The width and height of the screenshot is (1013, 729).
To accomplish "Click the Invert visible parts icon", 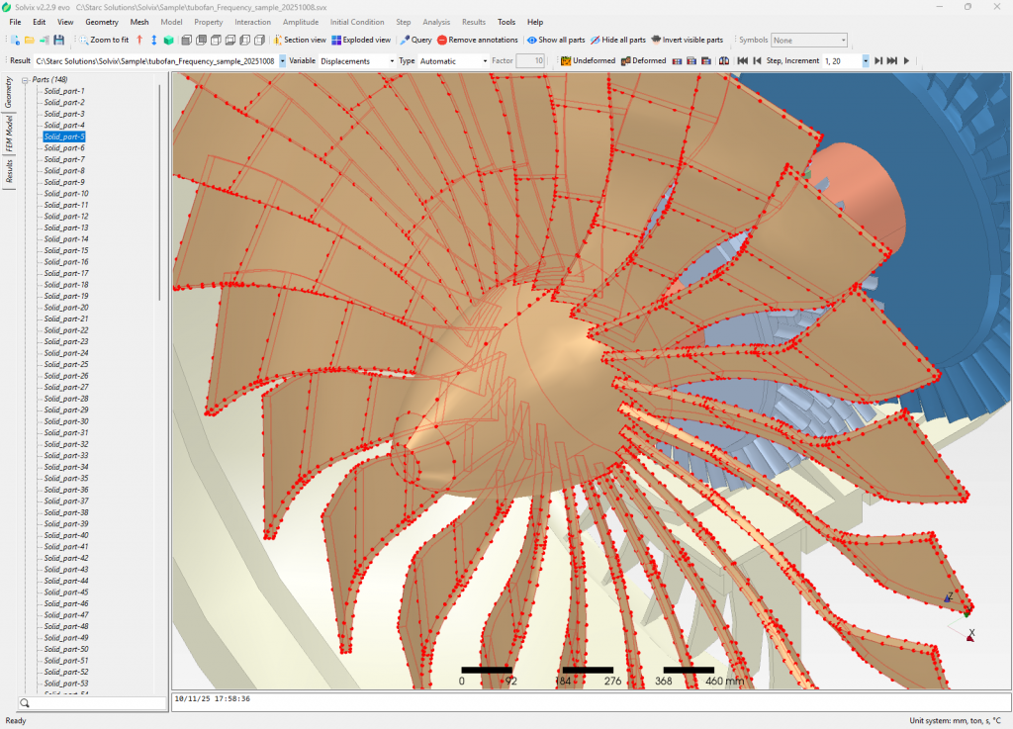I will tap(687, 40).
